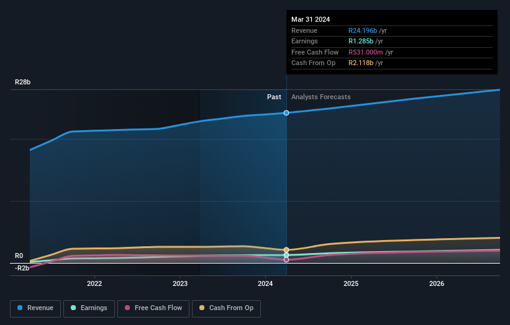The width and height of the screenshot is (510, 325).
Task: Click the 2026 x-axis label
Action: pos(437,283)
